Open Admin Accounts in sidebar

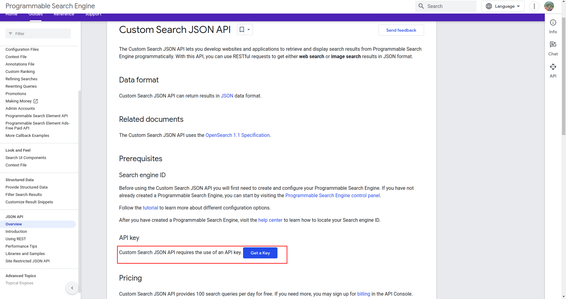[20, 109]
